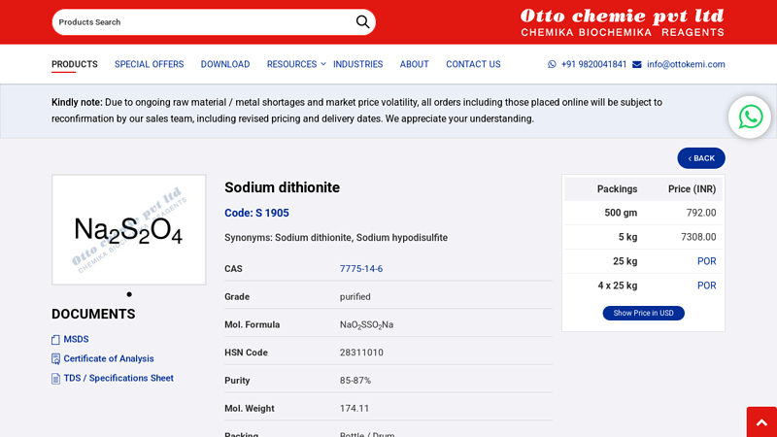Click the HSN Code value 28311010
This screenshot has width=777, height=437.
(x=361, y=353)
